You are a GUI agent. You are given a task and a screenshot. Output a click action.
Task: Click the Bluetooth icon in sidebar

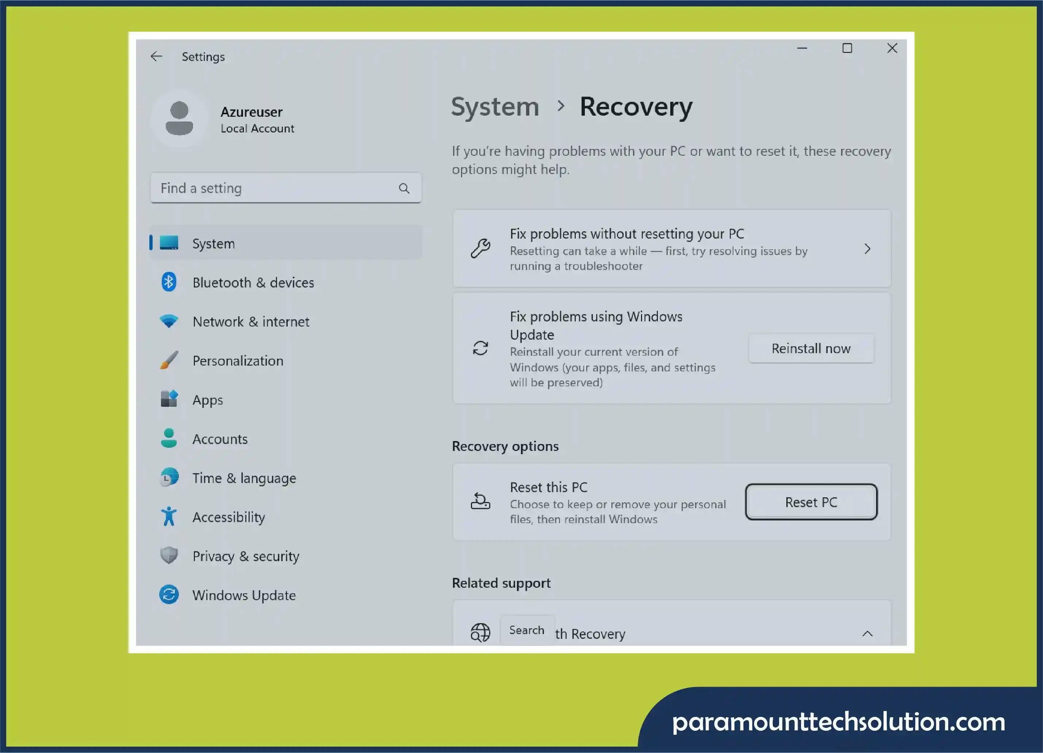point(169,282)
